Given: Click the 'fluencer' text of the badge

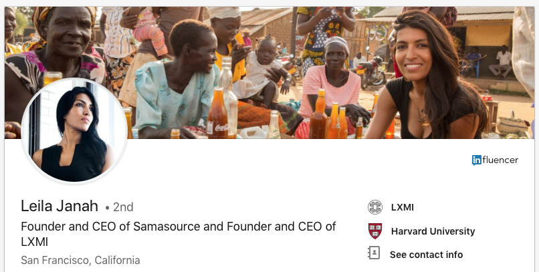Looking at the screenshot, I should point(500,160).
